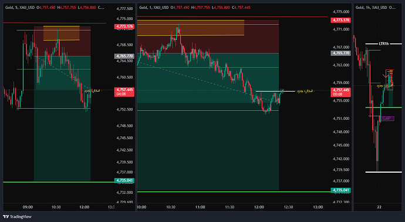The height and width of the screenshot is (222, 405).
Task: Click the L4,756.800 low value in 1-minute header
Action: pyautogui.click(x=221, y=8)
